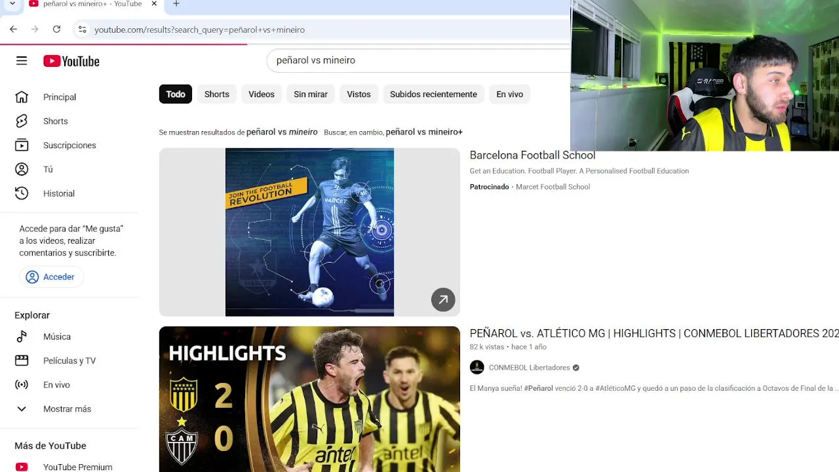The height and width of the screenshot is (472, 839).
Task: Close the peñarol vs mineiro tab
Action: 154,4
